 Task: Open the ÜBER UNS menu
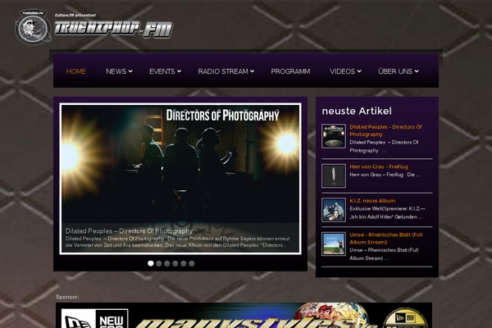[x=395, y=71]
